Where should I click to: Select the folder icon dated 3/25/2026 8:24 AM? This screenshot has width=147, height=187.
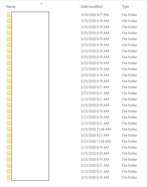click(x=9, y=153)
